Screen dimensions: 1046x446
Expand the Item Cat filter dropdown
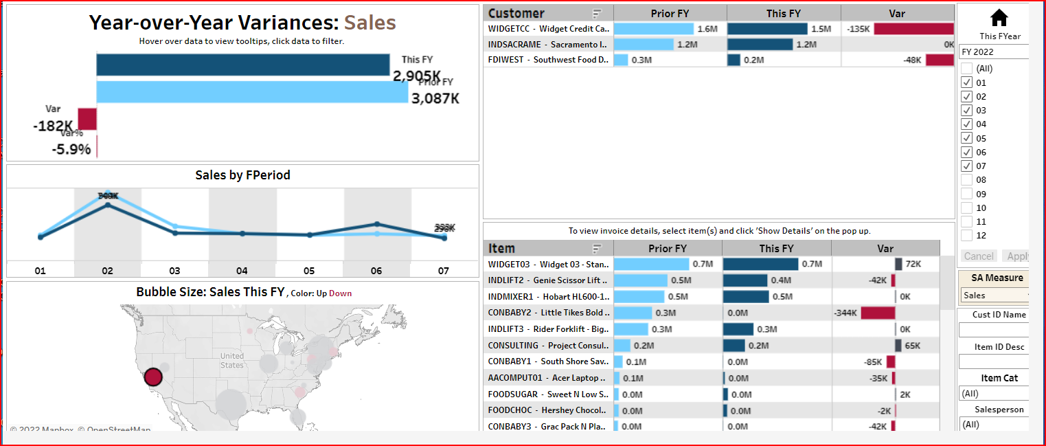(x=994, y=394)
